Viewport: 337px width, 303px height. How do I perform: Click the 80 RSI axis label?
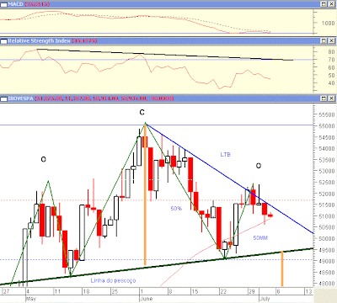pyautogui.click(x=331, y=52)
